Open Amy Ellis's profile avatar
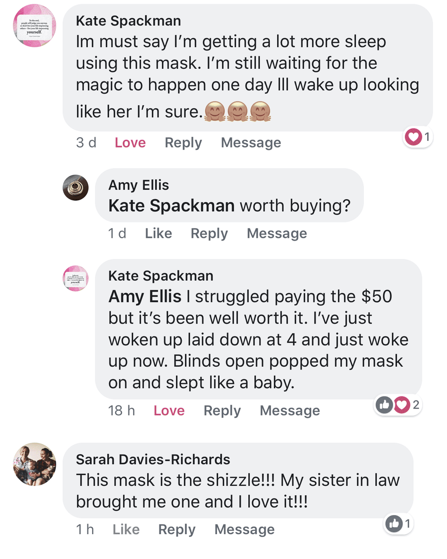This screenshot has height=559, width=447. tap(76, 187)
